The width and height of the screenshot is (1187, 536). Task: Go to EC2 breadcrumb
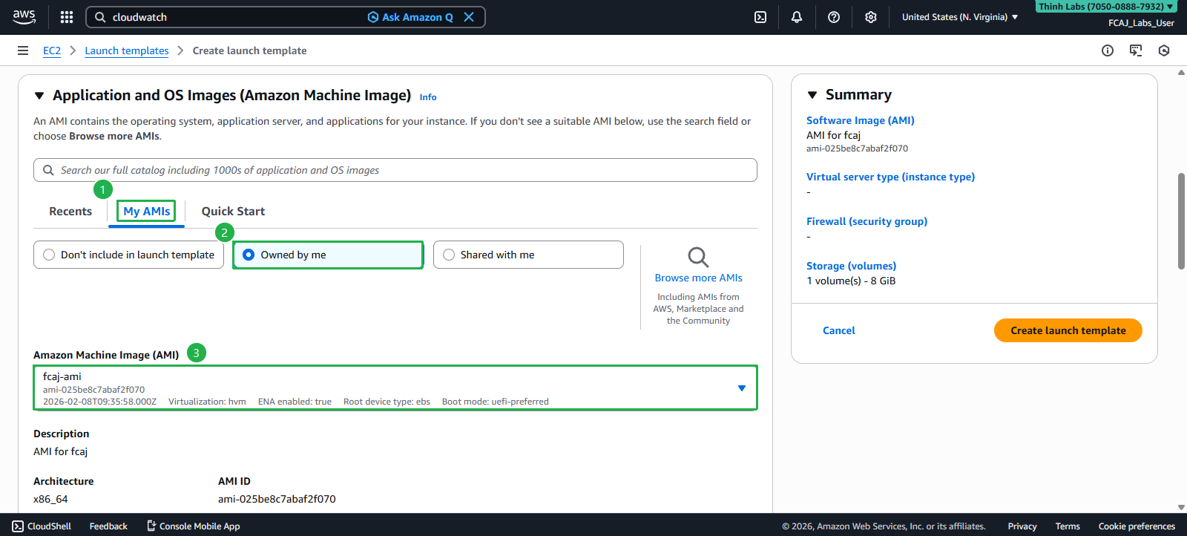click(52, 50)
